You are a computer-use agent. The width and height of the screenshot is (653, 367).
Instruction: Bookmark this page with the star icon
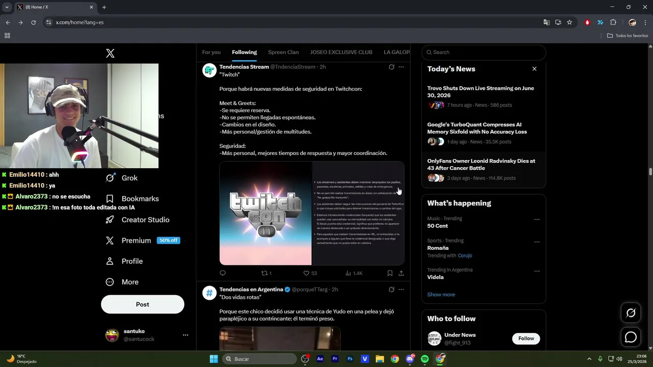tap(569, 22)
